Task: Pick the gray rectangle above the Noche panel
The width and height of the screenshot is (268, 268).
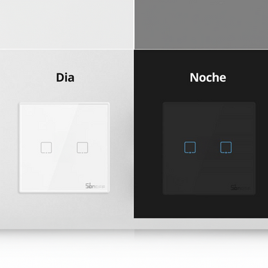Action: click(201, 24)
